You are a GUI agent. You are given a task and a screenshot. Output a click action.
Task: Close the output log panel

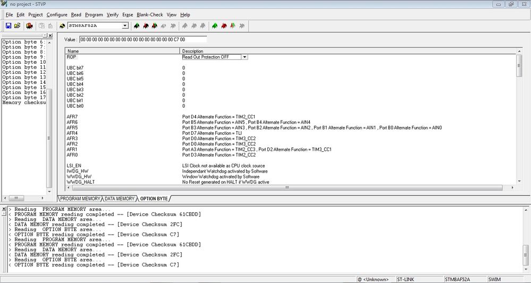click(x=4, y=209)
